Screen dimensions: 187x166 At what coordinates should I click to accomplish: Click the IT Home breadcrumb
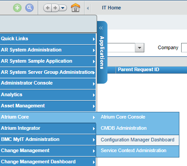point(111,8)
